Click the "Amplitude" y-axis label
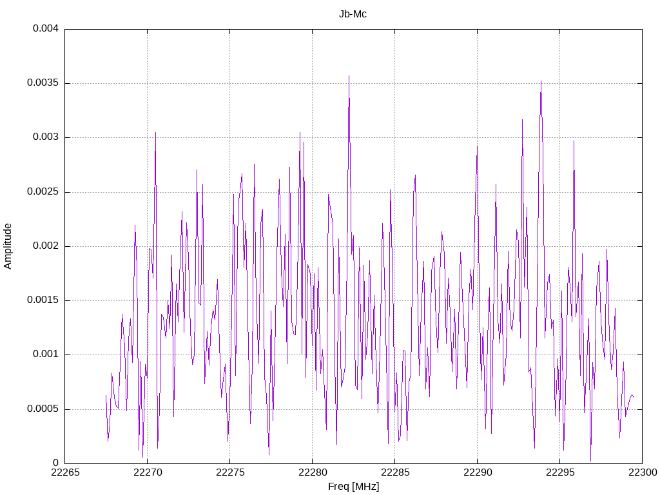Image resolution: width=660 pixels, height=495 pixels. click(8, 246)
